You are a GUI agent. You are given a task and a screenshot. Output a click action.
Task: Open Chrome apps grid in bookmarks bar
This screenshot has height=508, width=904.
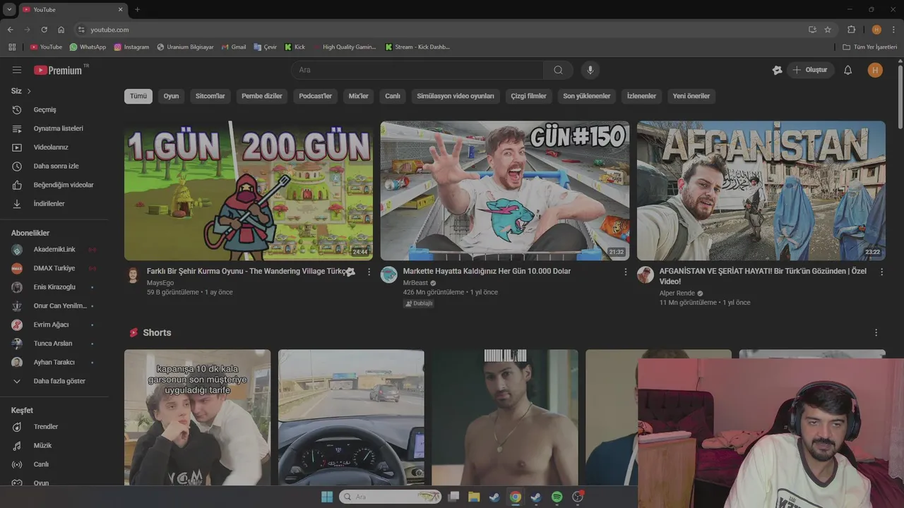pyautogui.click(x=12, y=47)
